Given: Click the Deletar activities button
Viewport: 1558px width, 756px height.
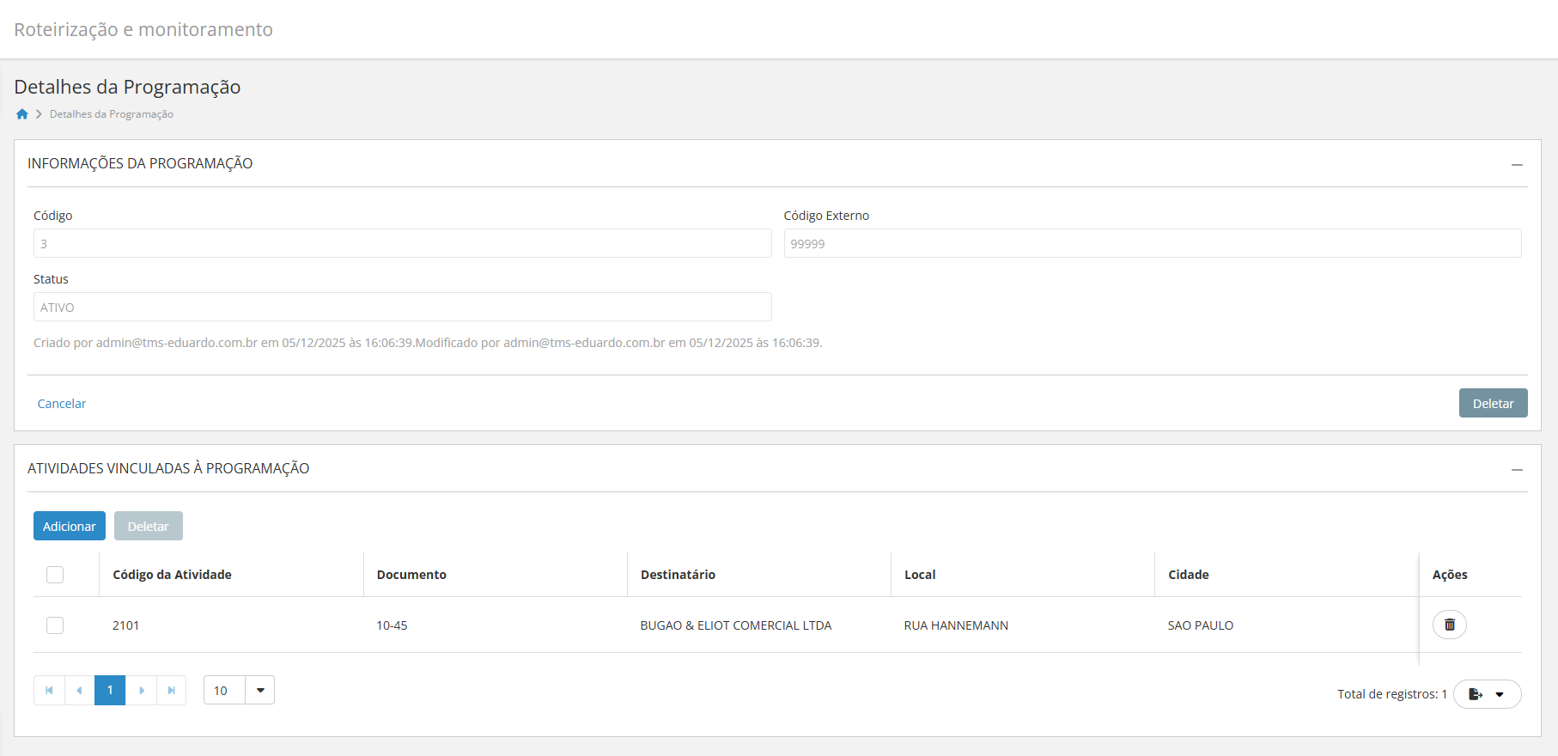Looking at the screenshot, I should [x=148, y=526].
